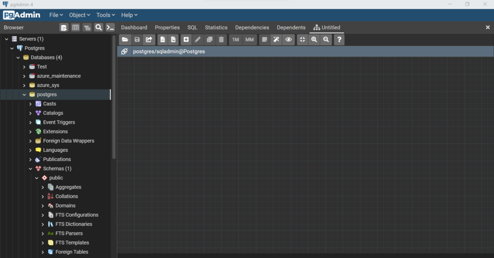The width and height of the screenshot is (494, 258).
Task: Open the Help menu
Action: coord(129,15)
